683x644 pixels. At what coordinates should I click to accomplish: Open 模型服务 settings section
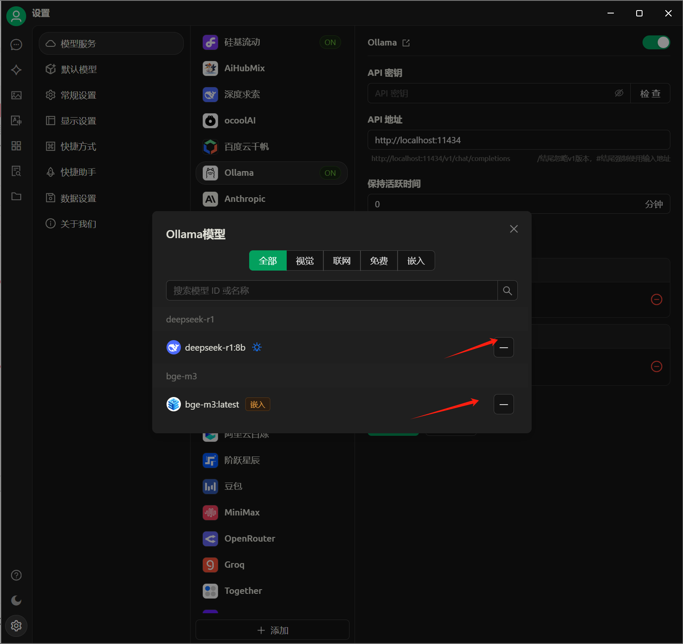pos(111,43)
